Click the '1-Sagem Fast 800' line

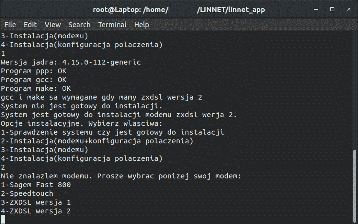click(36, 185)
